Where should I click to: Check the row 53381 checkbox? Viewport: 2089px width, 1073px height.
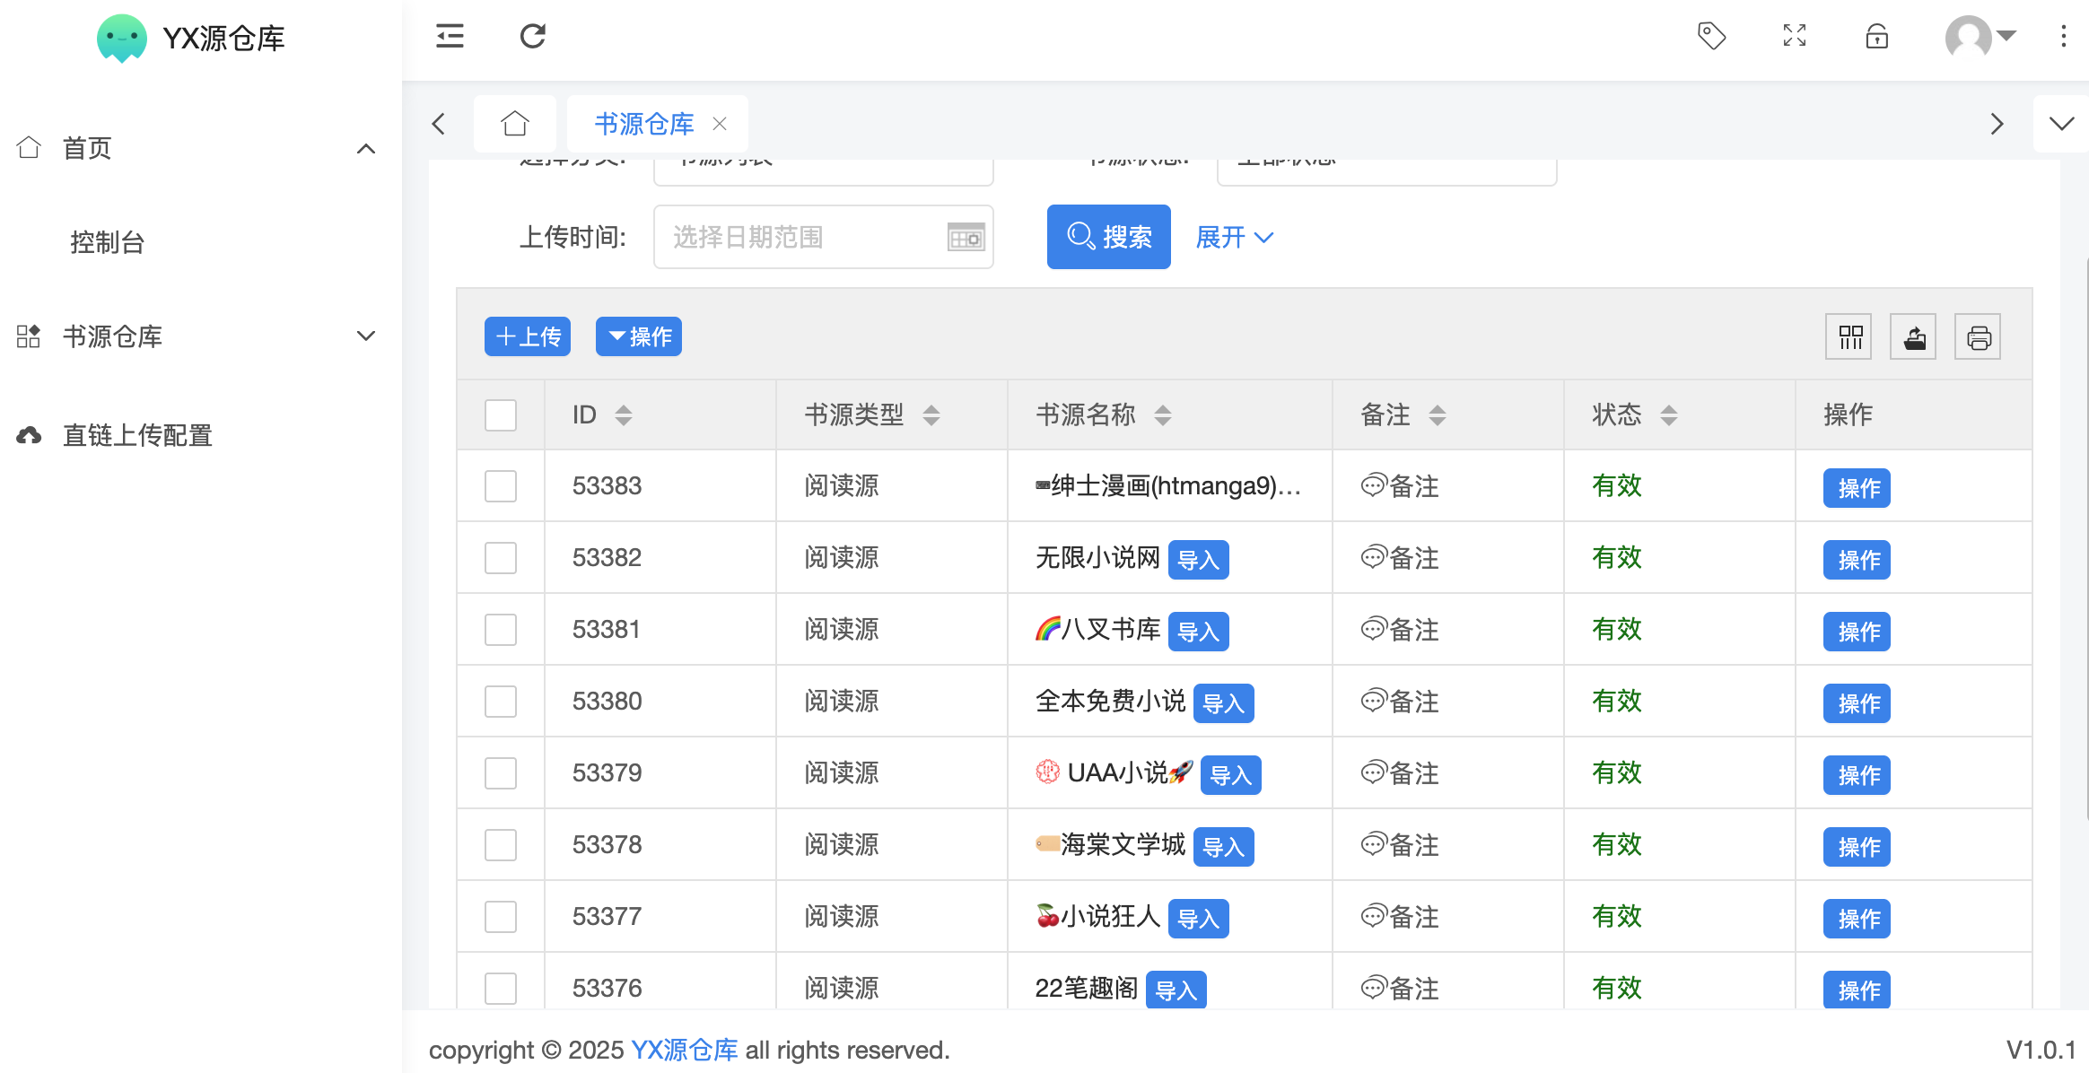(x=501, y=630)
